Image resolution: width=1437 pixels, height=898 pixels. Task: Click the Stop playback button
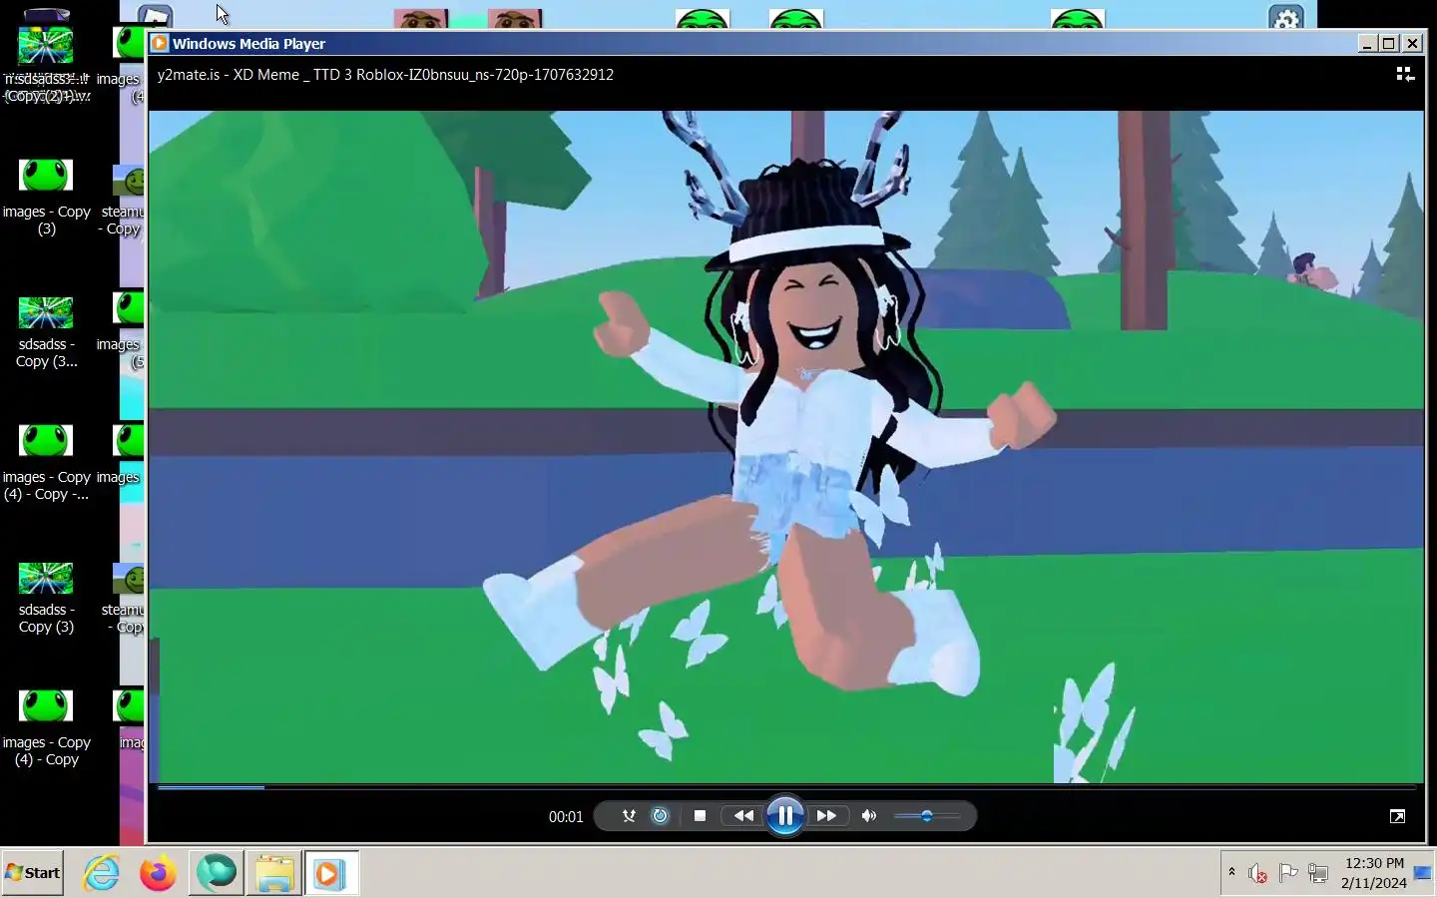700,816
